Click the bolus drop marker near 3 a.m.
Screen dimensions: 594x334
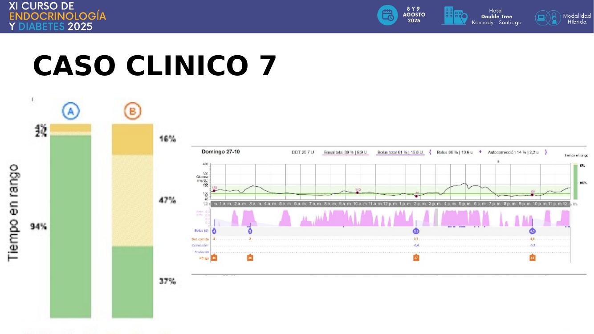click(250, 231)
